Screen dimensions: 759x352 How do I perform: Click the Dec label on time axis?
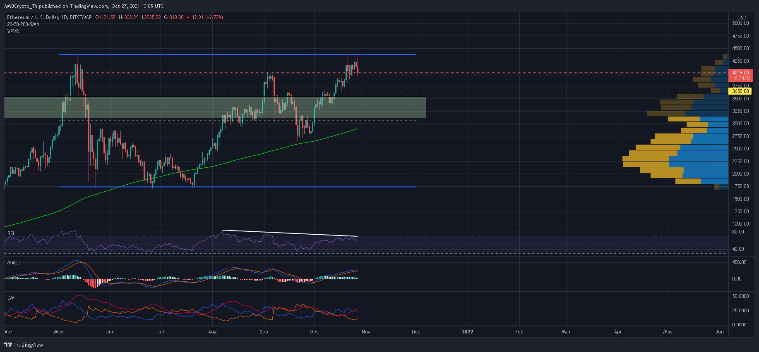[416, 332]
